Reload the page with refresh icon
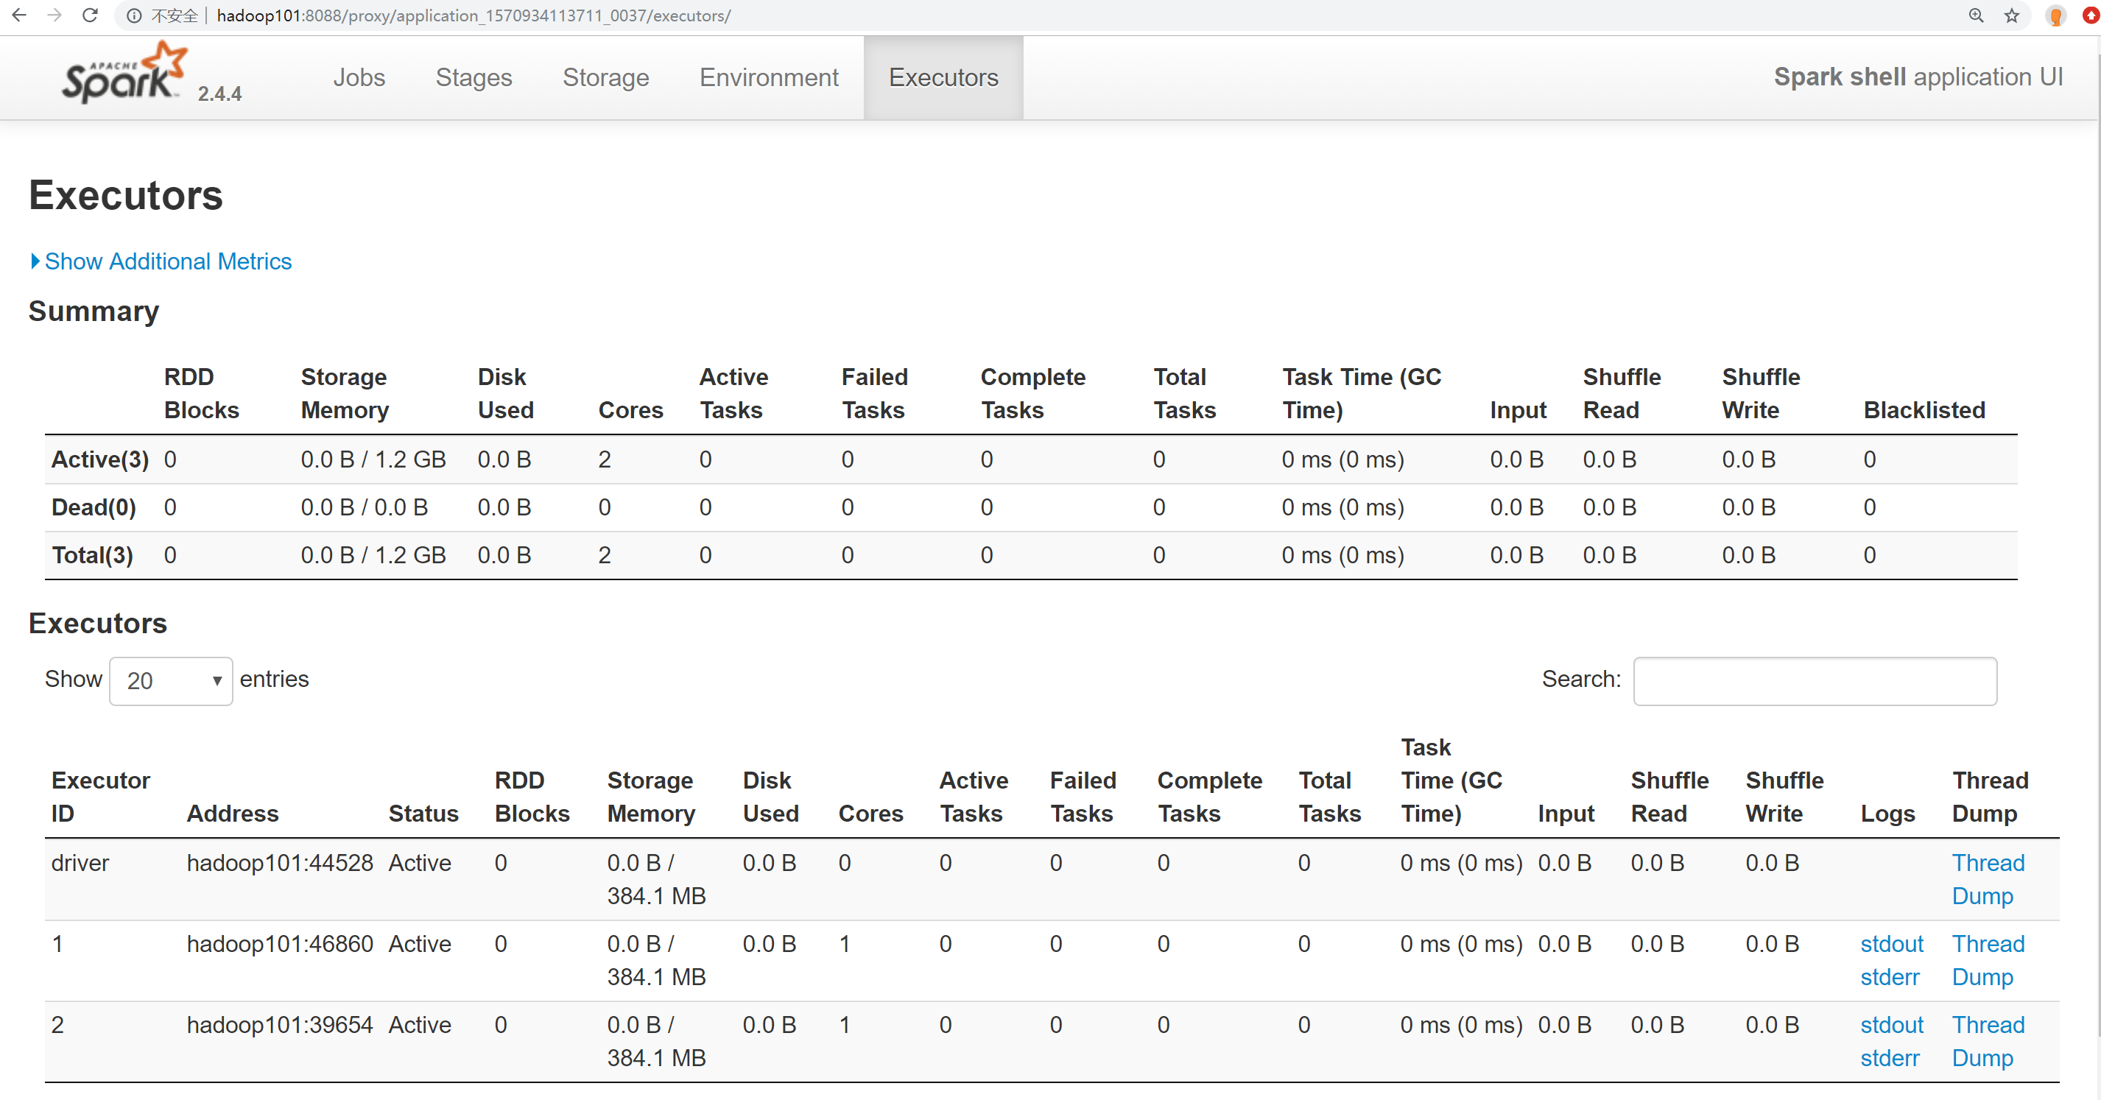Image resolution: width=2101 pixels, height=1100 pixels. tap(91, 15)
